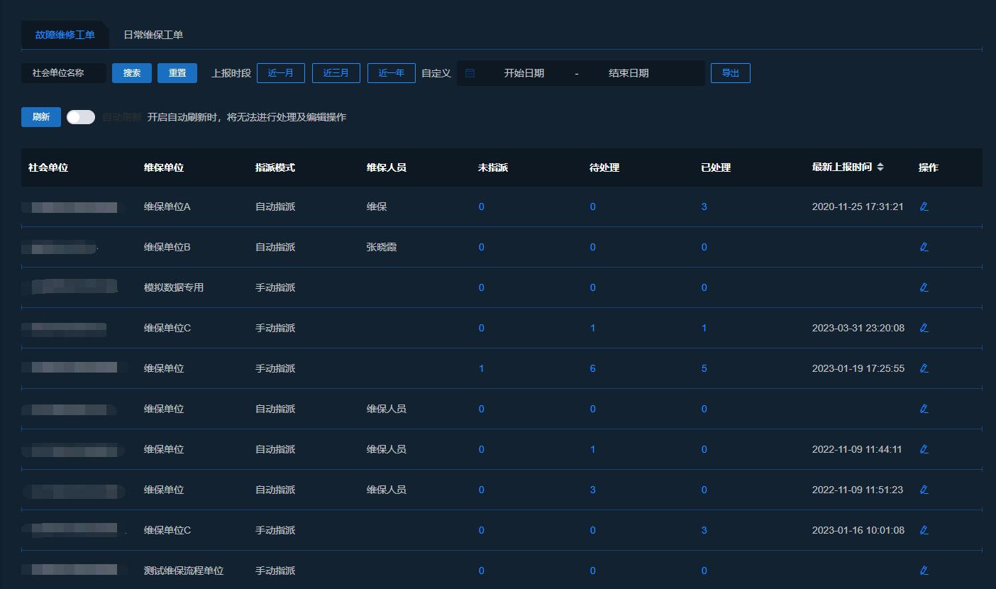Screen dimensions: 996x589
Task: Switch to 故障维修工单 tab
Action: 65,35
